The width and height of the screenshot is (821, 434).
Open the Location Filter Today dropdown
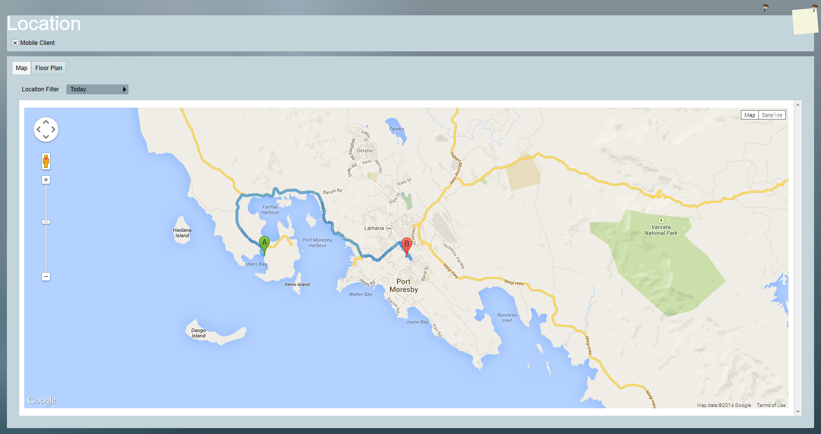(x=97, y=89)
